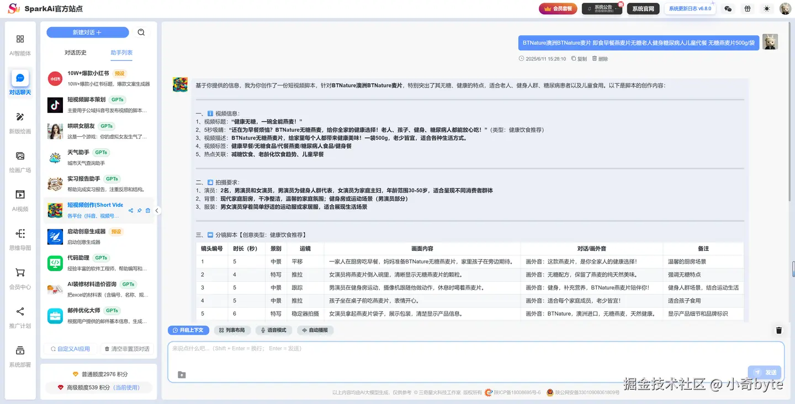Select the 邮件优化大师 assistant
This screenshot has width=795, height=404.
point(99,316)
